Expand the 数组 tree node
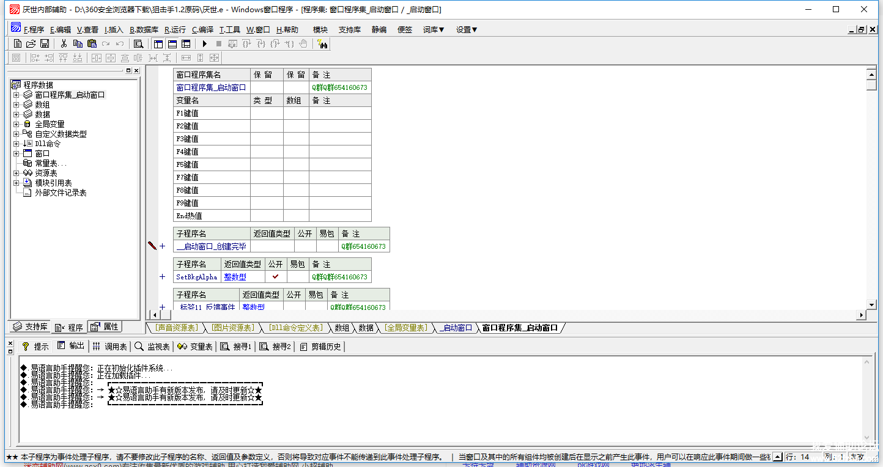 tap(17, 105)
